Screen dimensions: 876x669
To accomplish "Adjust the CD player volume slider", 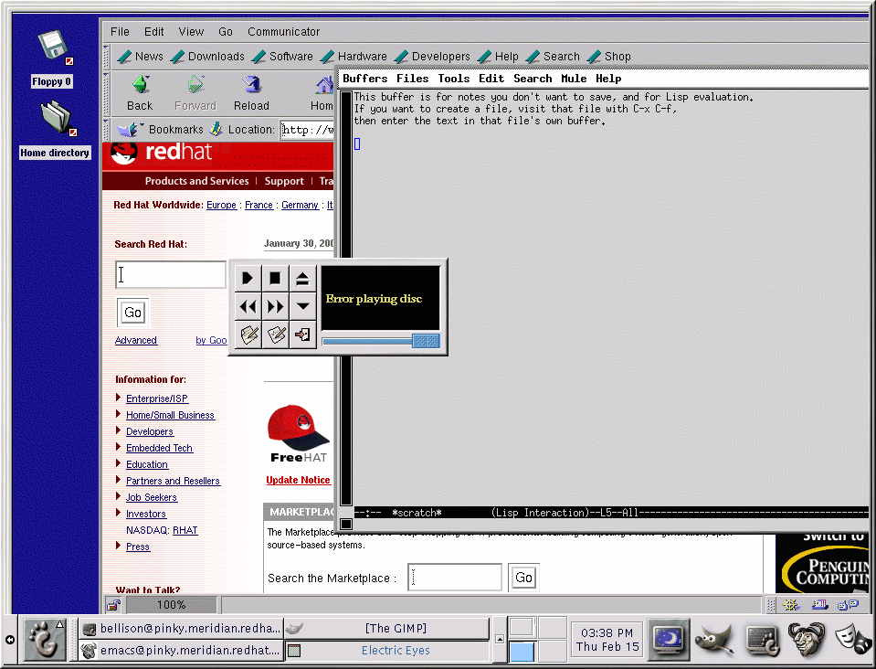I will (x=426, y=341).
